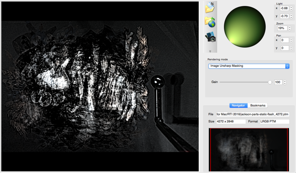This screenshot has height=173, width=296.
Task: Open the Rendering mode dropdown
Action: click(249, 66)
